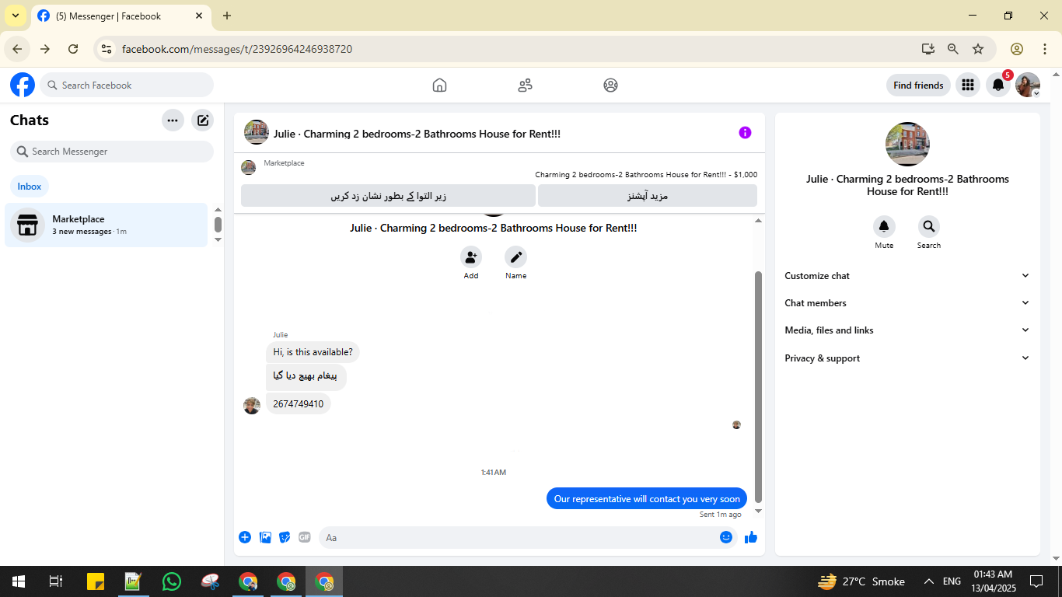Open the Windows Start menu
Image resolution: width=1062 pixels, height=597 pixels.
coord(18,581)
